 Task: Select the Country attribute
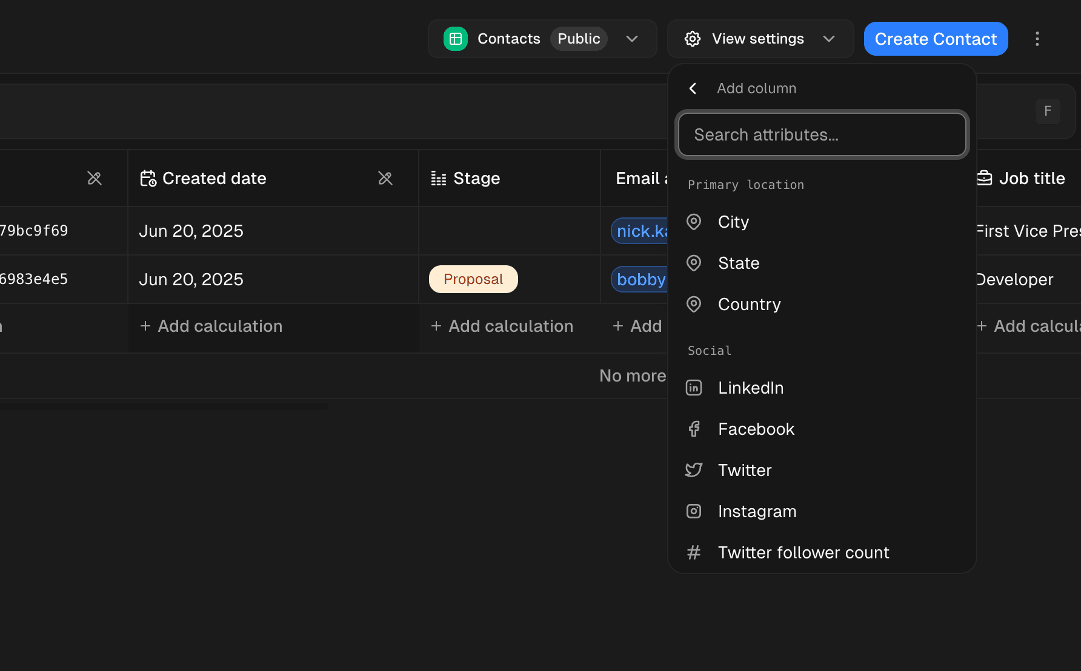click(749, 304)
